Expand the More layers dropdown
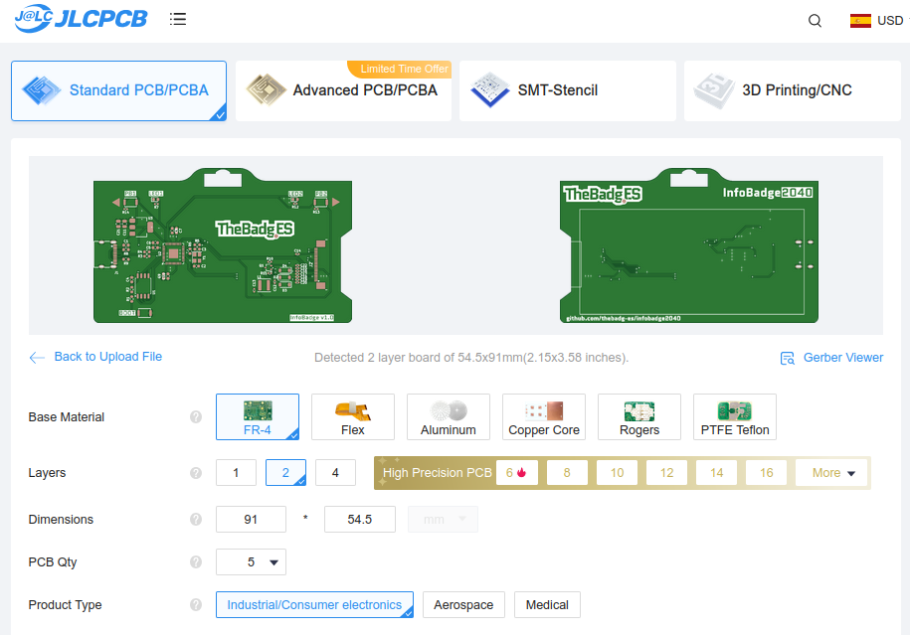Screen dimensions: 910x635 [832, 473]
